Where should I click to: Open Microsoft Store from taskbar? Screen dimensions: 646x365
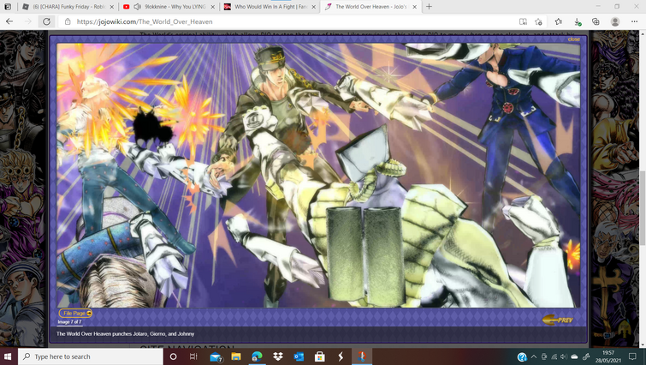point(320,356)
